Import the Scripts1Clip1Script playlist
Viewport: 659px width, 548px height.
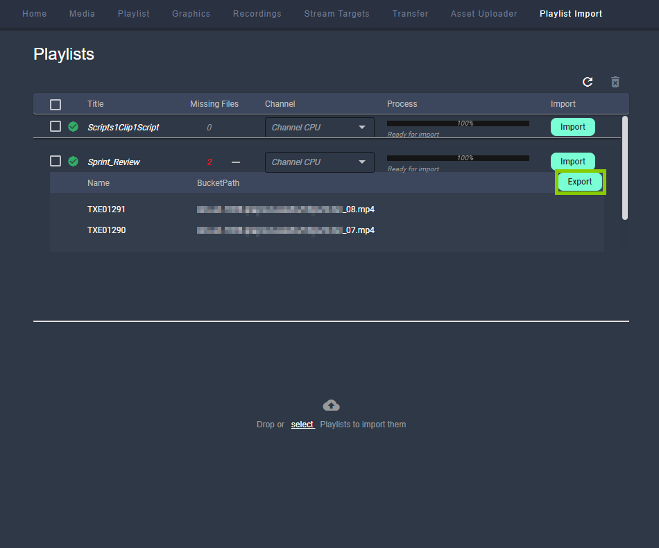573,127
